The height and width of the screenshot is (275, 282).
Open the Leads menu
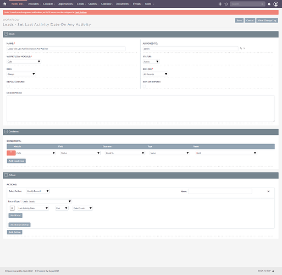81,4
